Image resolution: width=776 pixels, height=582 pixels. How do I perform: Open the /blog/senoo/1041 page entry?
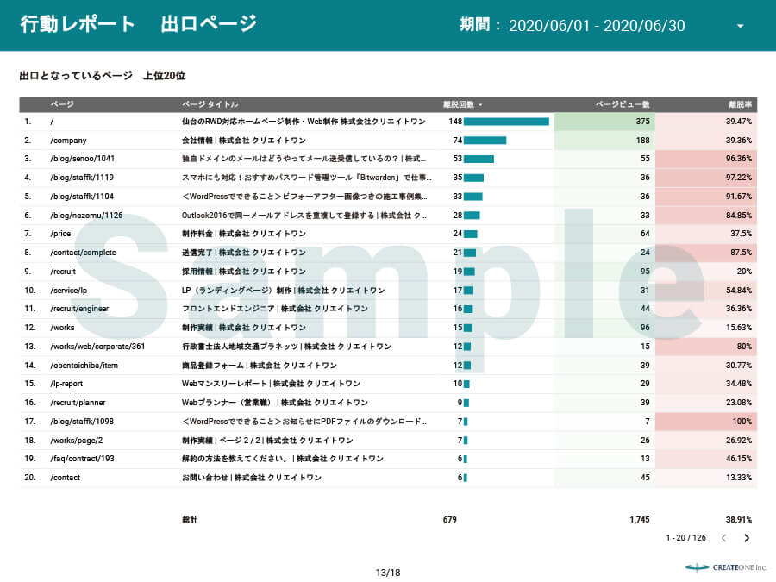[x=83, y=159]
